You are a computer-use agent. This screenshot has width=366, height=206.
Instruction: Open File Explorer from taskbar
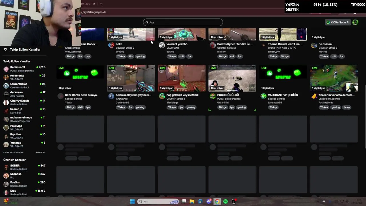(192, 201)
